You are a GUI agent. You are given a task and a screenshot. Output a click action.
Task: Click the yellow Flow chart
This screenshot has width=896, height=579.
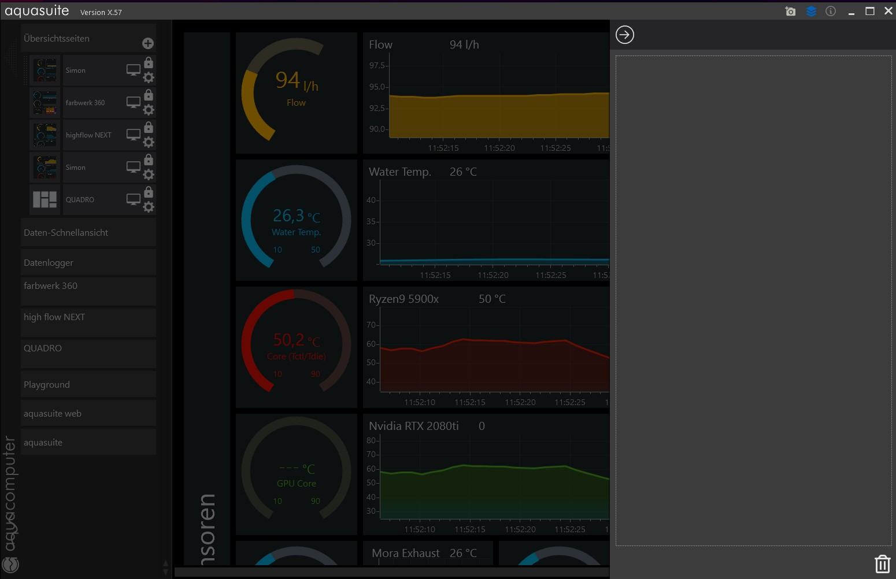486,93
